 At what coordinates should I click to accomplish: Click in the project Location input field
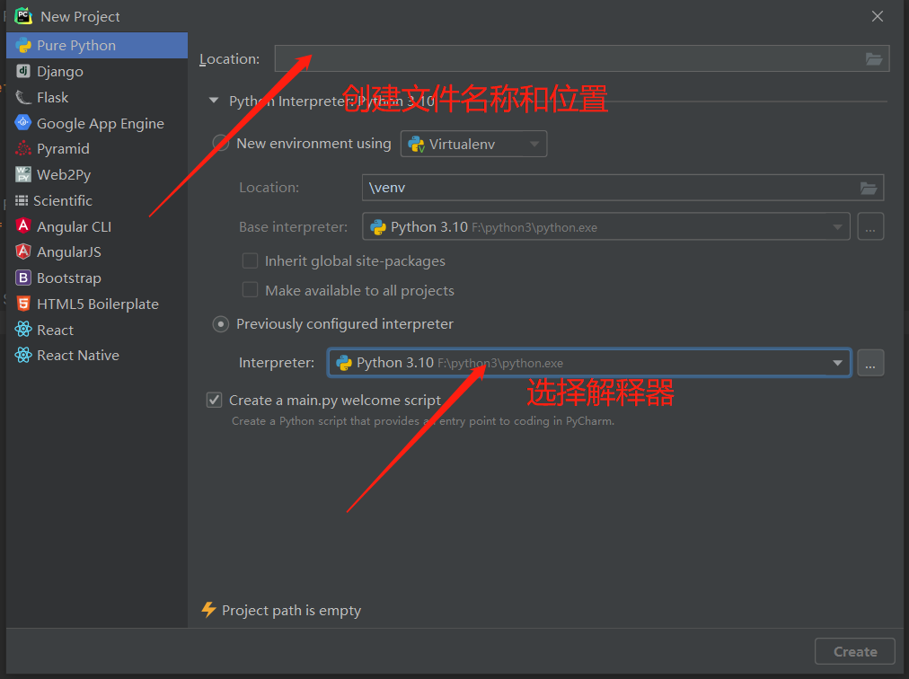581,58
